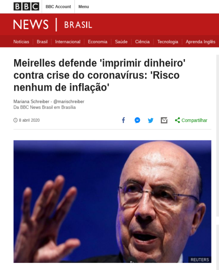Go to the BBC logo homepage
The width and height of the screenshot is (219, 270).
26,7
